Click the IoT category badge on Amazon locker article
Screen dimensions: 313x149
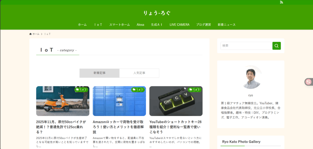[138, 90]
